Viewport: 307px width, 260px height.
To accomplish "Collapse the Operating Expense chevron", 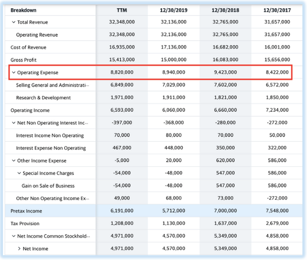I will [x=13, y=73].
